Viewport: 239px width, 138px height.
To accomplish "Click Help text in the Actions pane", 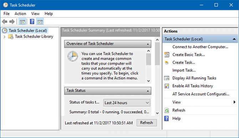I will (x=177, y=118).
